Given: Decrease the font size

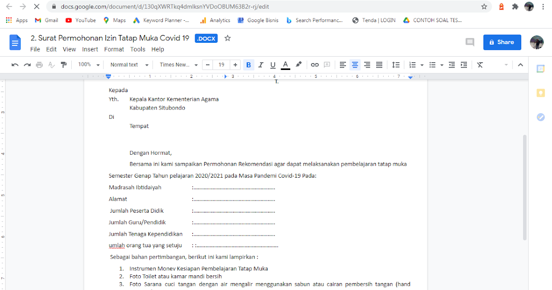Looking at the screenshot, I should click(x=208, y=65).
